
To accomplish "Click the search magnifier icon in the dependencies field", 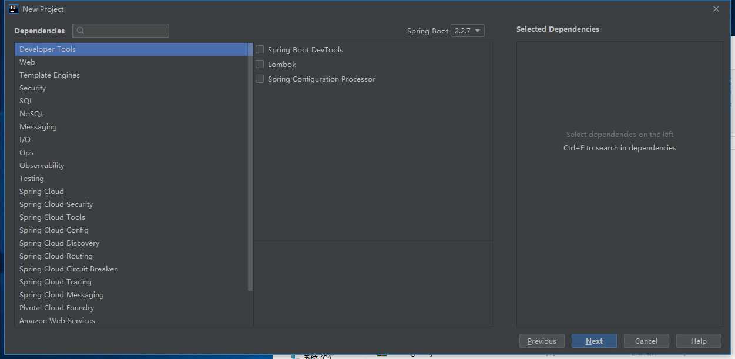I will [80, 31].
